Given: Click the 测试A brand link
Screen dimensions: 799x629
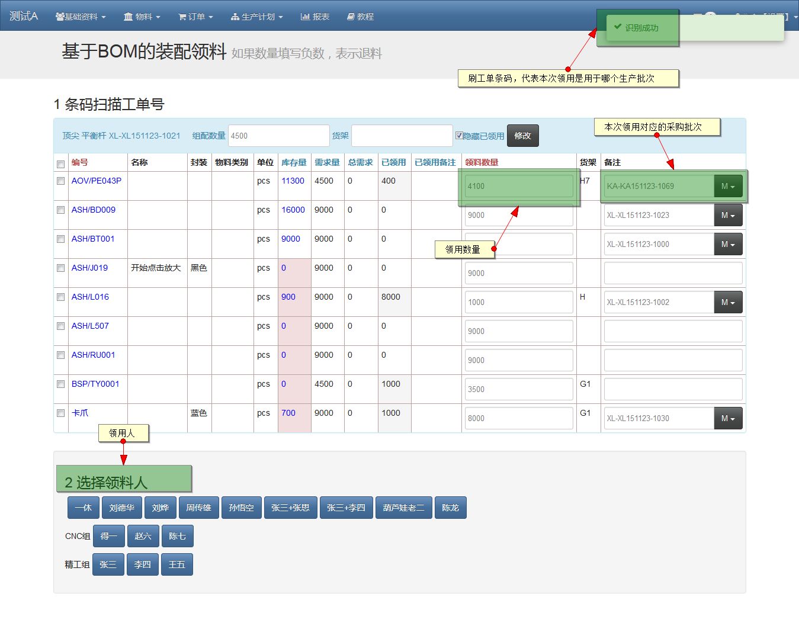Looking at the screenshot, I should (x=24, y=16).
